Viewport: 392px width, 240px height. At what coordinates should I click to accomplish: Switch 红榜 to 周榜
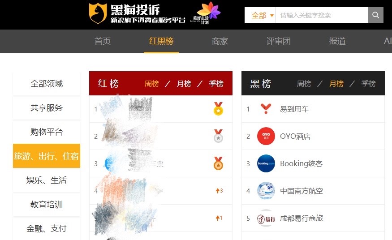click(x=152, y=83)
